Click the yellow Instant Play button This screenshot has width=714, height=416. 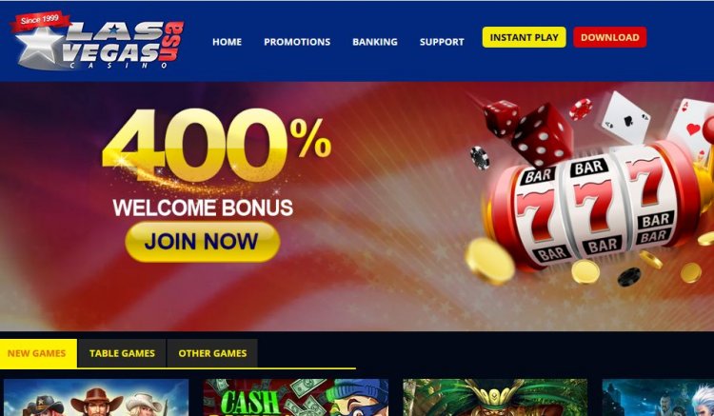coord(525,37)
